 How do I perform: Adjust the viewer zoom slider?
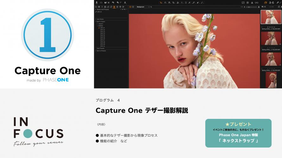pyautogui.click(x=252, y=7)
